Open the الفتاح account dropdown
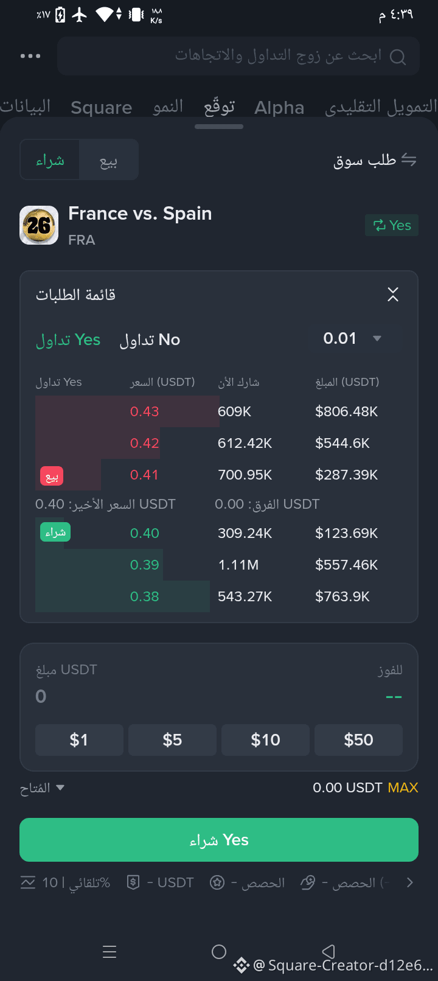Screen dimensions: 438x981 (42, 788)
